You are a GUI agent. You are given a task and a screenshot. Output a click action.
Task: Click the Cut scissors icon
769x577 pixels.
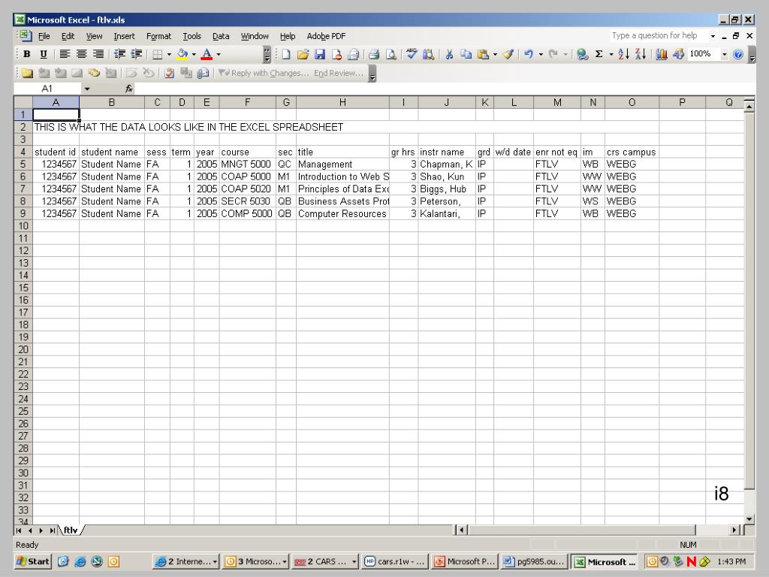click(449, 54)
